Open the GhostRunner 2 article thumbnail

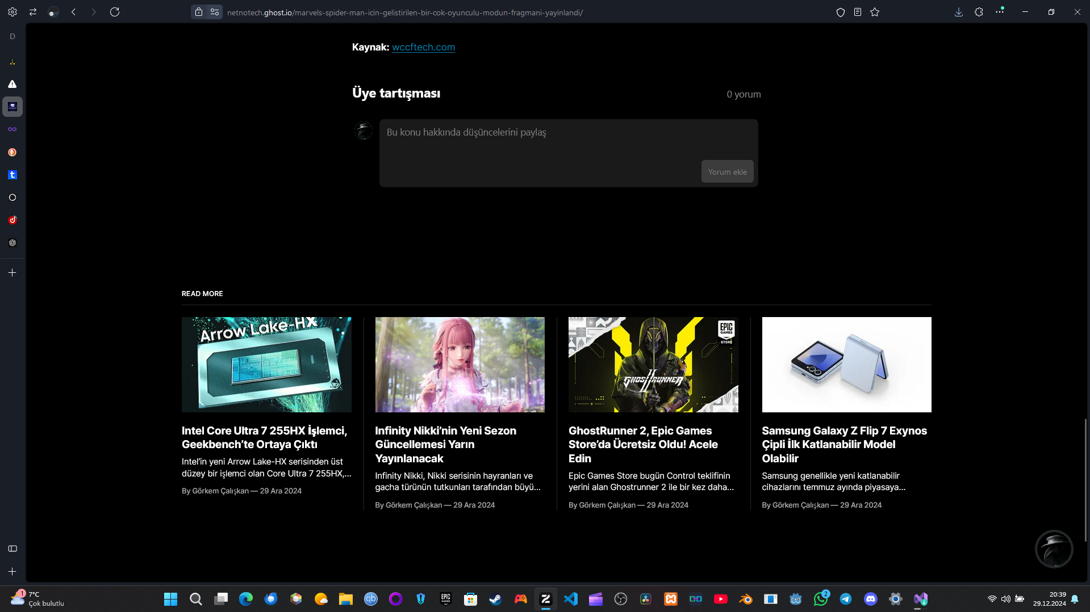pos(653,365)
